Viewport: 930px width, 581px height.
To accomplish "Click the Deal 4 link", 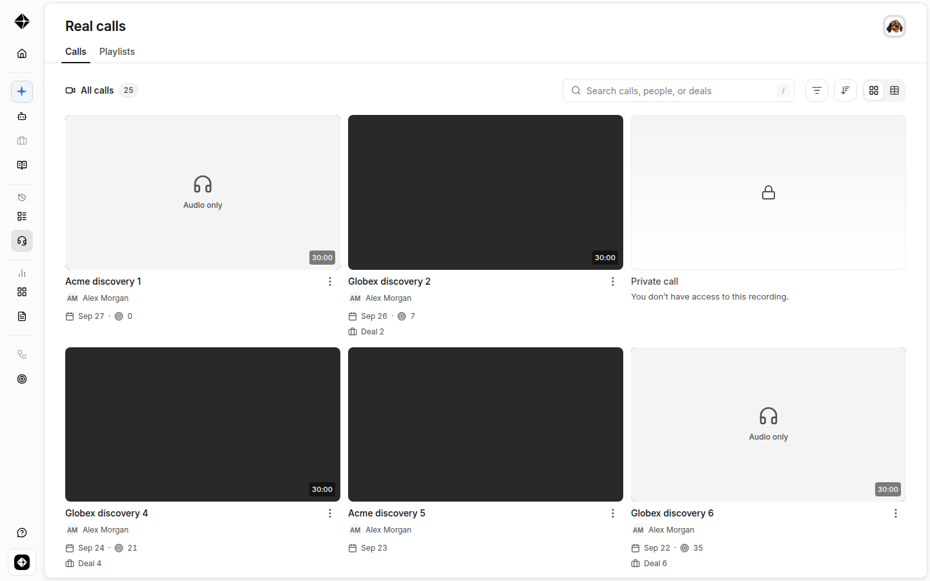I will pyautogui.click(x=83, y=564).
